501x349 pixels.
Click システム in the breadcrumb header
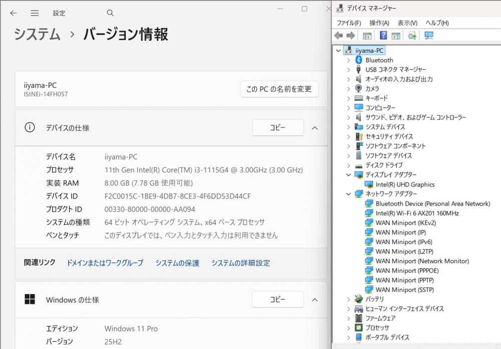(x=37, y=34)
